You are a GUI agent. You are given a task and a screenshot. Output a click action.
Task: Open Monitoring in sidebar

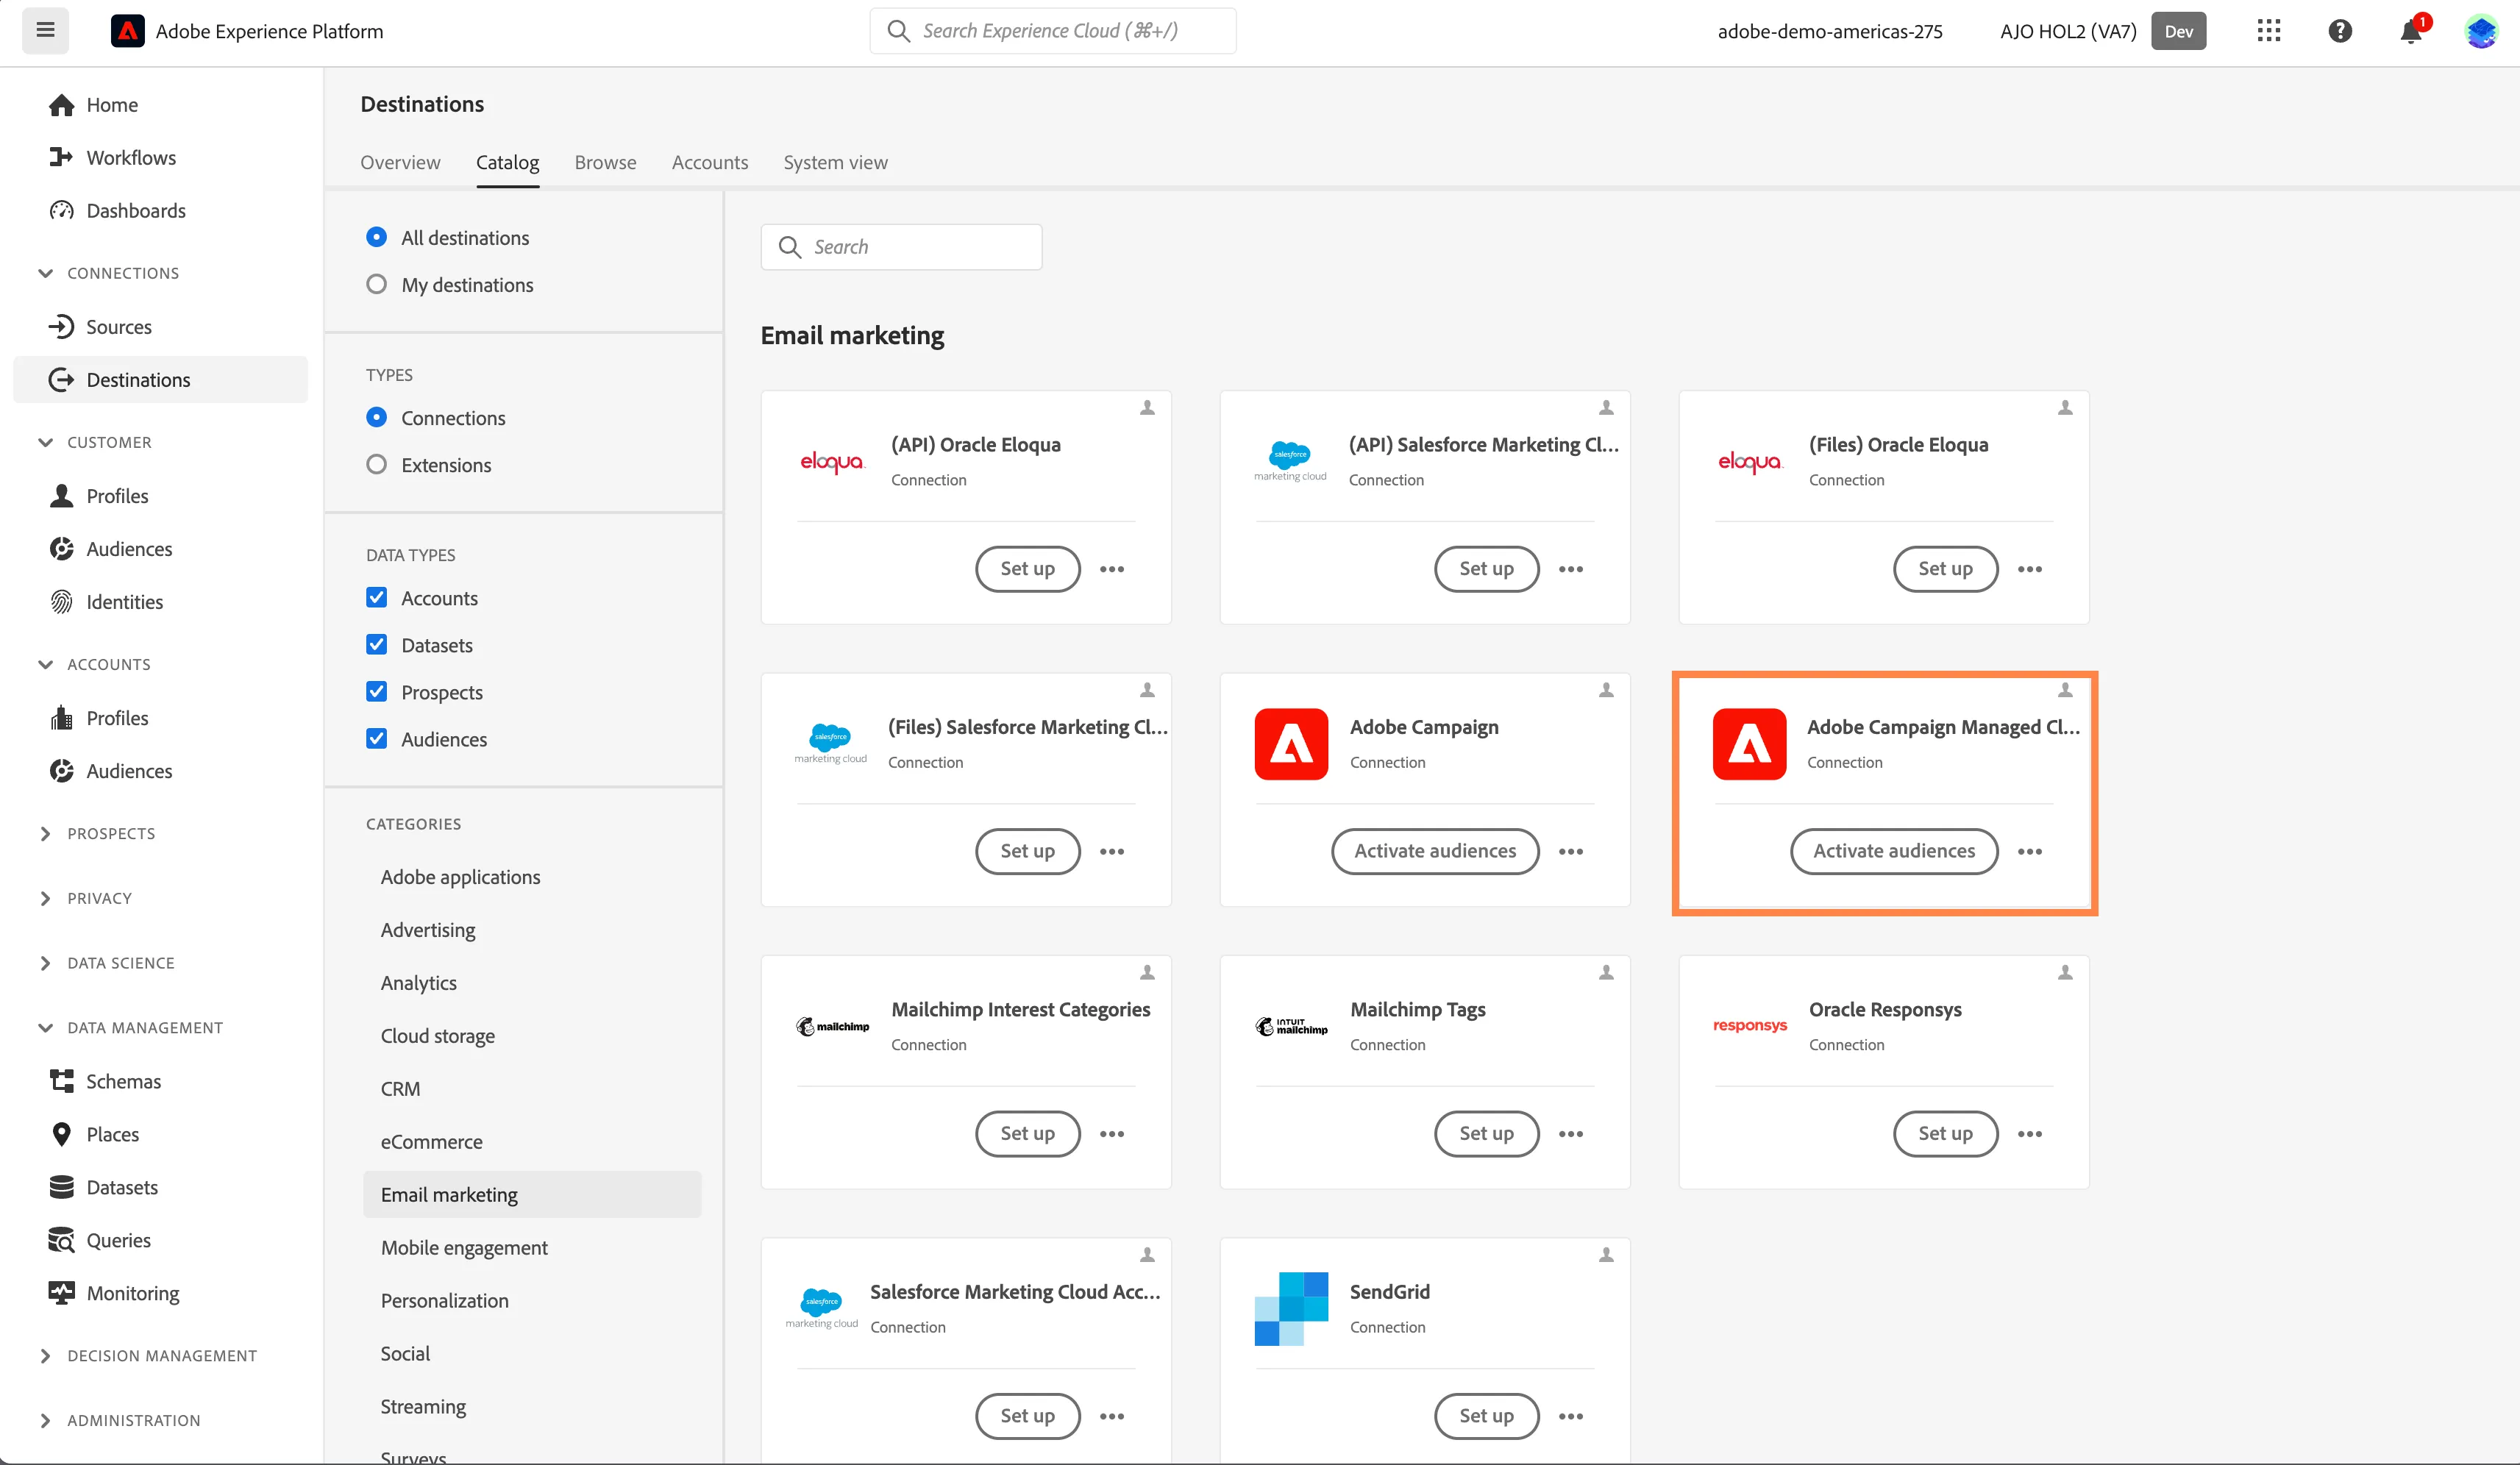tap(132, 1293)
